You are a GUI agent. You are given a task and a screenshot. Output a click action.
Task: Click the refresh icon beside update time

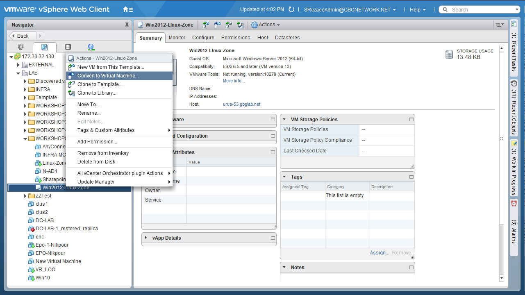[291, 9]
